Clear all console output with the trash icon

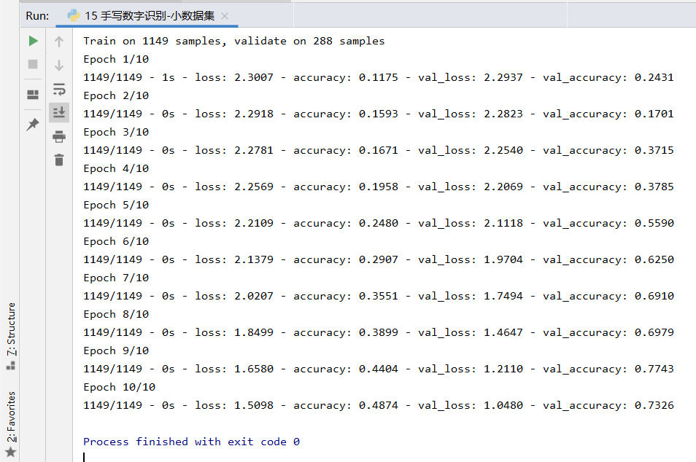click(59, 160)
